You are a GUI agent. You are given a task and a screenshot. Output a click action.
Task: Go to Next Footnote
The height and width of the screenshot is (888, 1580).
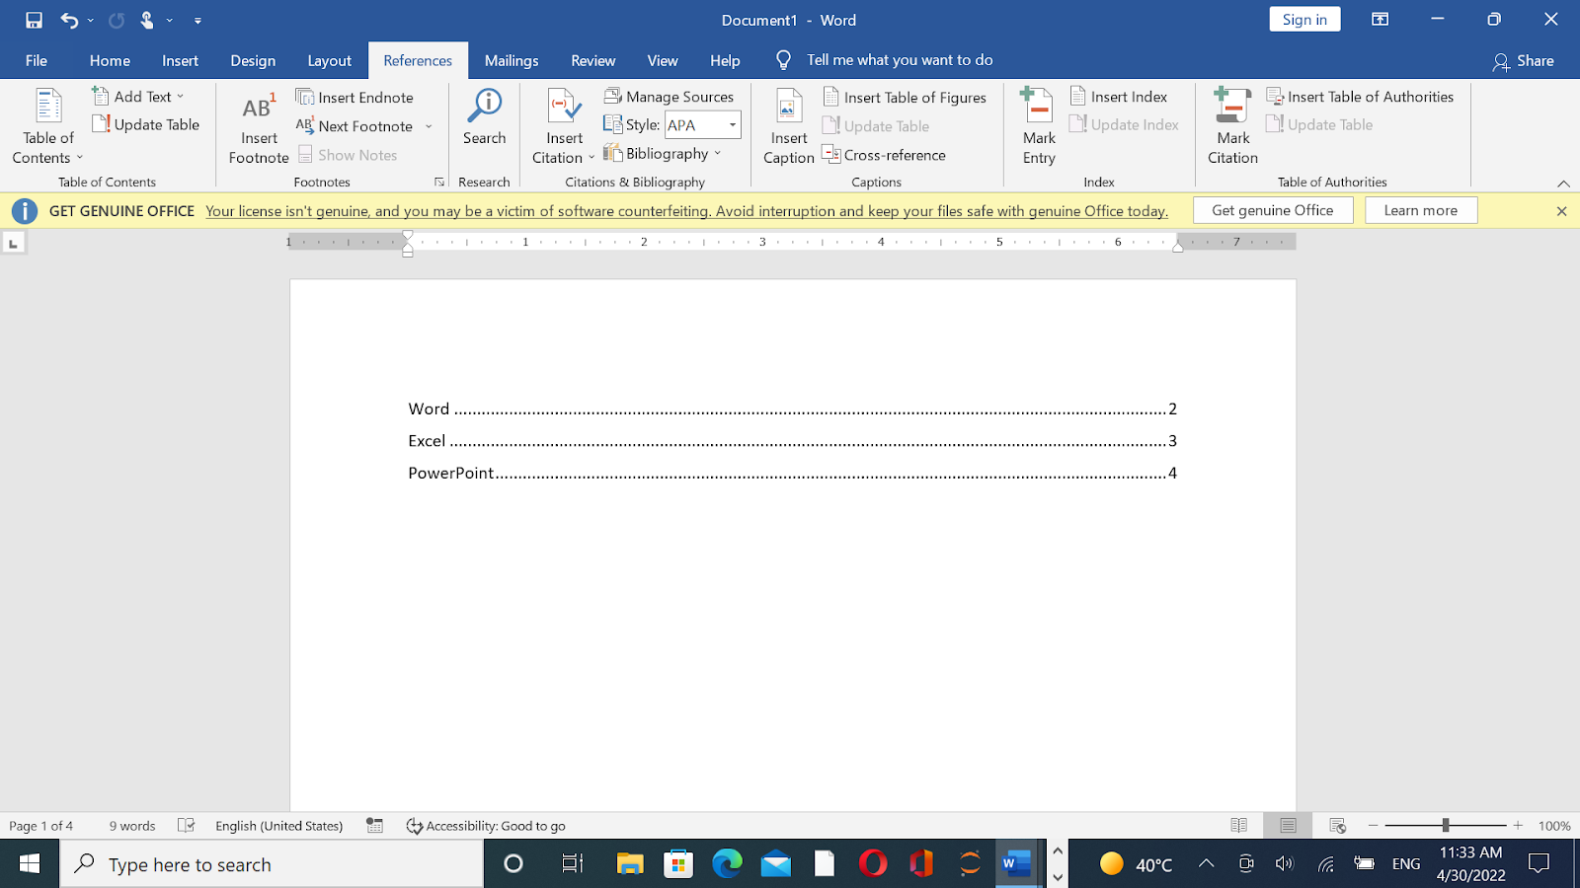pyautogui.click(x=355, y=125)
